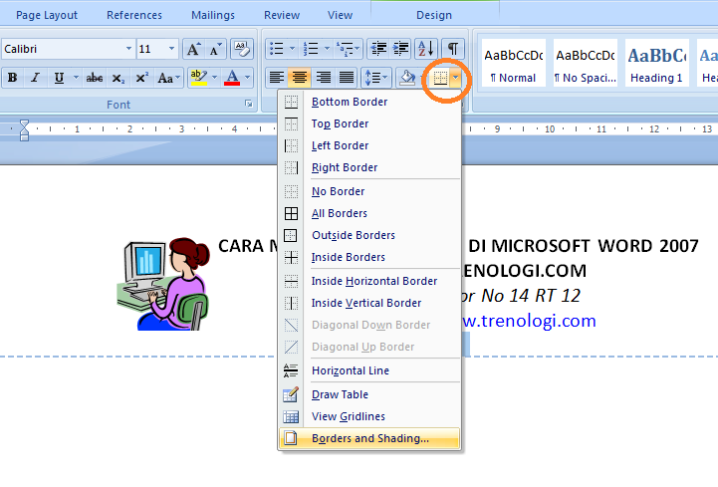This screenshot has height=487, width=718.
Task: Insert a Horizontal Line
Action: [369, 370]
